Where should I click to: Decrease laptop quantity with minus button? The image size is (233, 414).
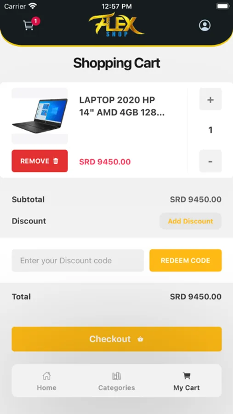tap(210, 161)
